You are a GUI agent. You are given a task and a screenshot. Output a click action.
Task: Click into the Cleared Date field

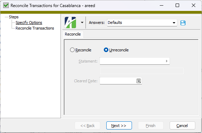pyautogui.click(x=118, y=81)
